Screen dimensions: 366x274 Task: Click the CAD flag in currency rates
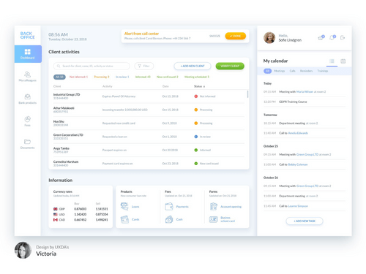coord(56,220)
